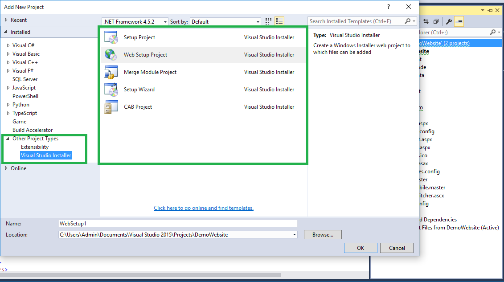Open the Online templates section

tap(19, 168)
